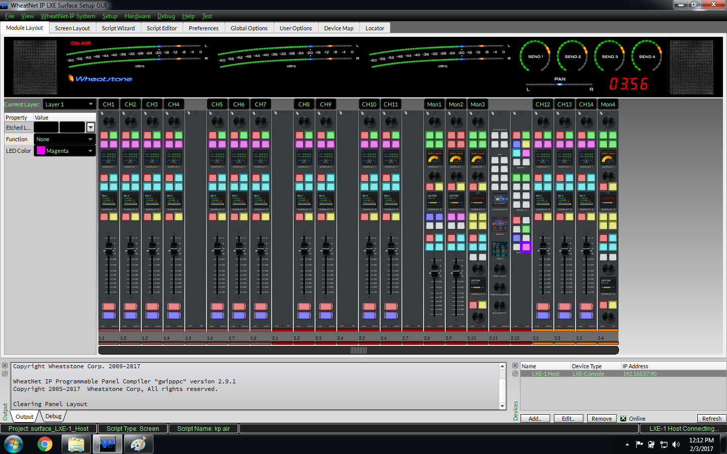Toggle the CH10 yellow button
Screen dimensions: 727x454
tap(374, 217)
